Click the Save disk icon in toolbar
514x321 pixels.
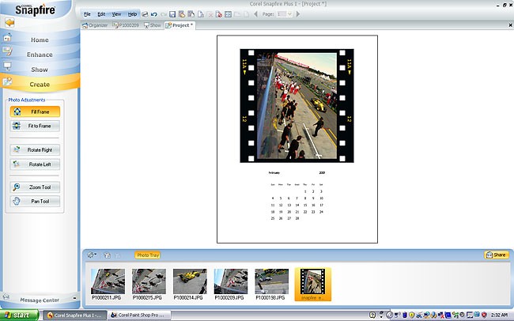[x=172, y=14]
